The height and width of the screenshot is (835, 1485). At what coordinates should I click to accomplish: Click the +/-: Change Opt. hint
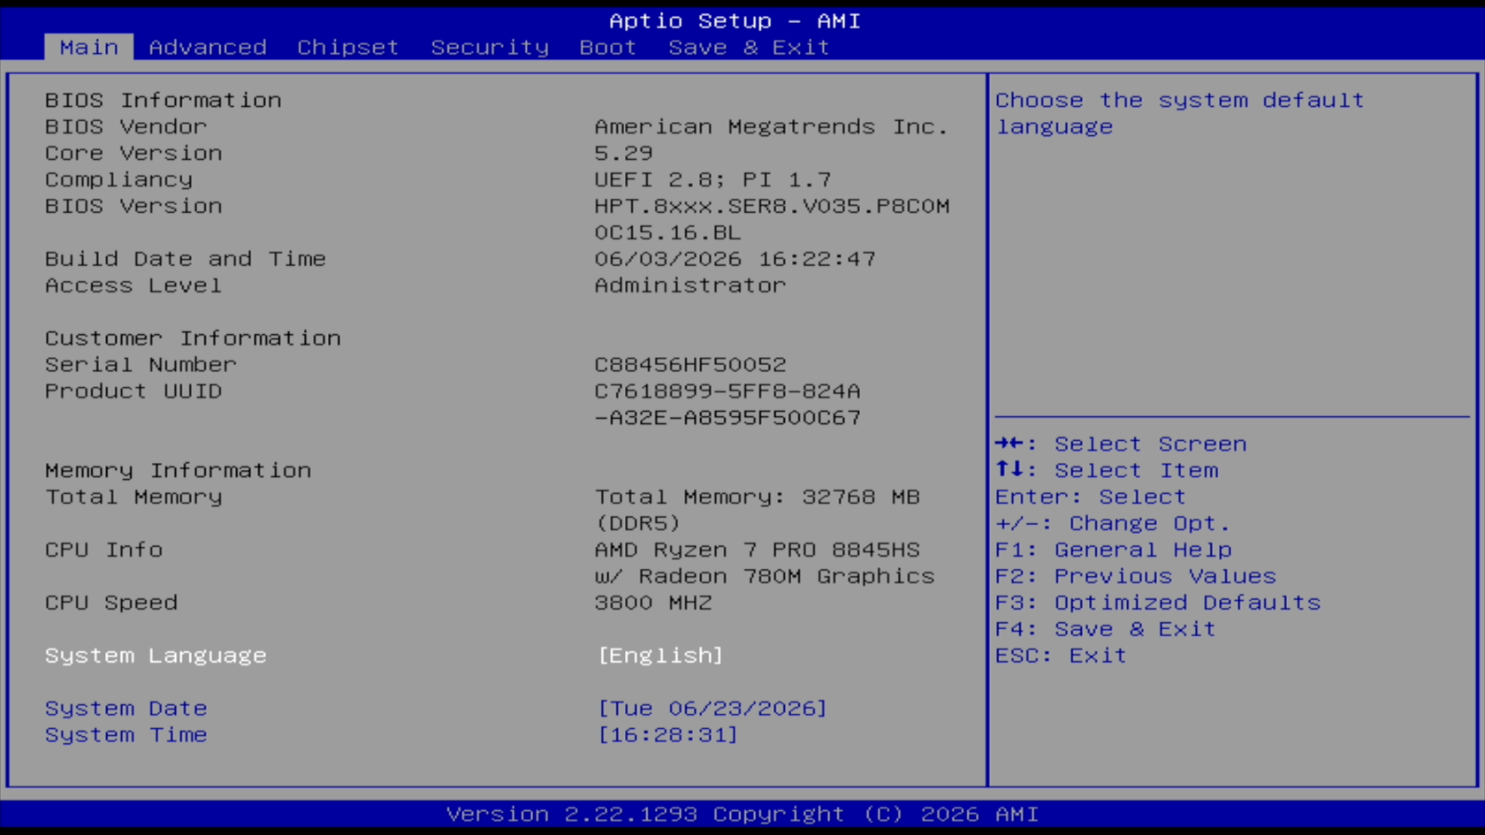tap(1113, 523)
